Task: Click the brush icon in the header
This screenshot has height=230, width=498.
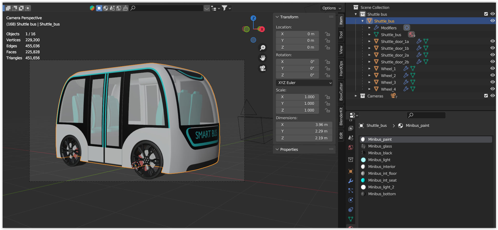Action: [125, 8]
